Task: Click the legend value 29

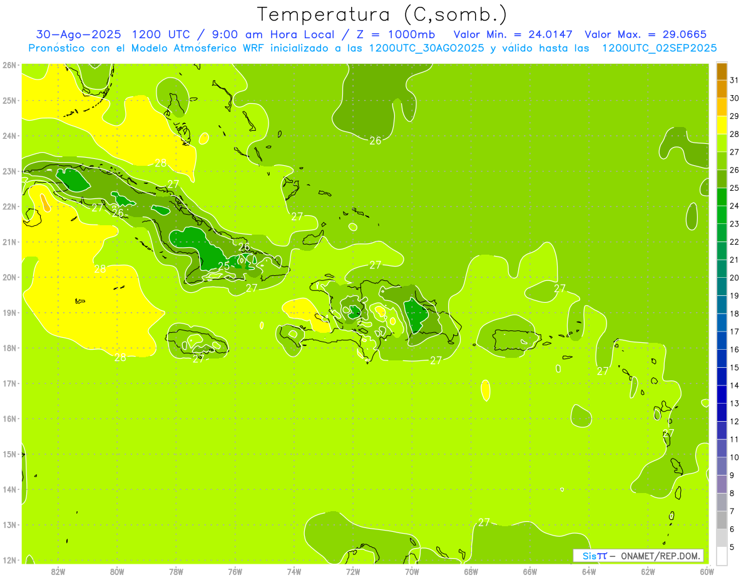Action: (x=734, y=116)
